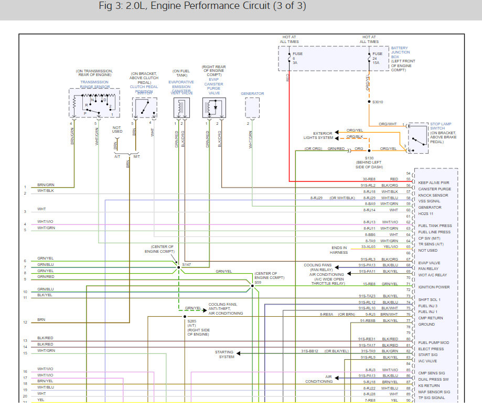This screenshot has height=409, width=482.
Task: Click the EVAPORATIVE EMISSION CANISTER VENT VALVE label
Action: tap(181, 87)
